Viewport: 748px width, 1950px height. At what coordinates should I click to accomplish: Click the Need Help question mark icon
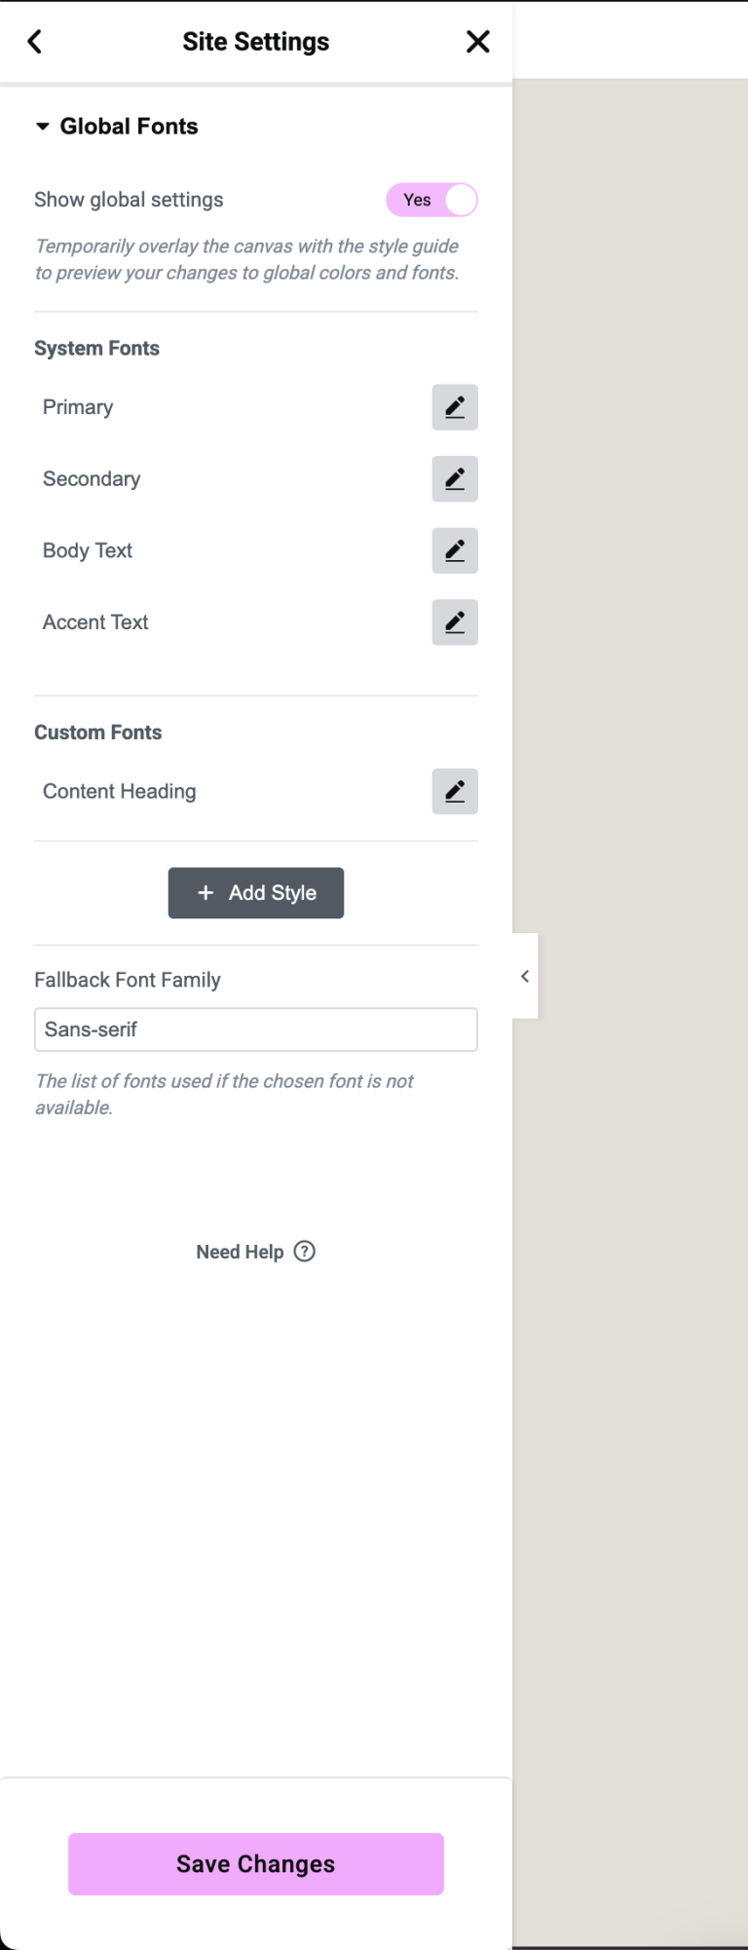pos(305,1252)
